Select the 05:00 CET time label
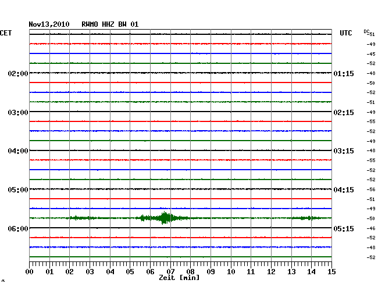Screen dimensions: 378x287 (x=18, y=190)
